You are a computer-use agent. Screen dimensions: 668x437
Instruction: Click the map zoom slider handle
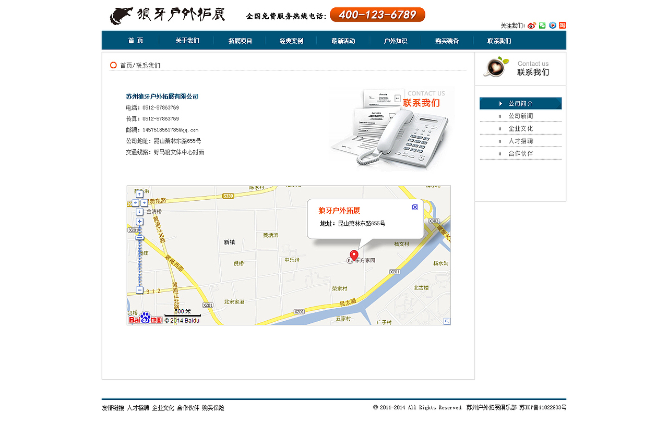(139, 238)
